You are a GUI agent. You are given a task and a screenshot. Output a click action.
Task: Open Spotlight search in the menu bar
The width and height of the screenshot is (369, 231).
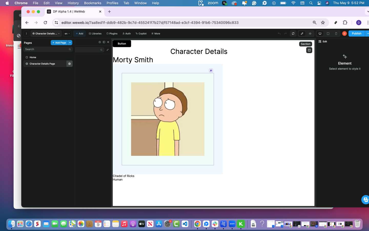click(x=311, y=3)
